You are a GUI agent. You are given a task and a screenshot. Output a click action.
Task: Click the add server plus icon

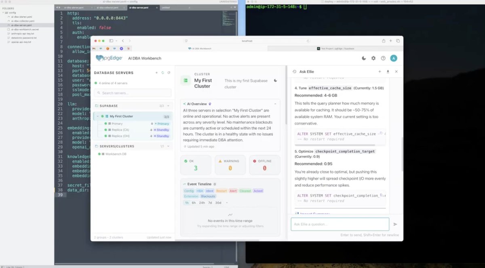(x=156, y=73)
